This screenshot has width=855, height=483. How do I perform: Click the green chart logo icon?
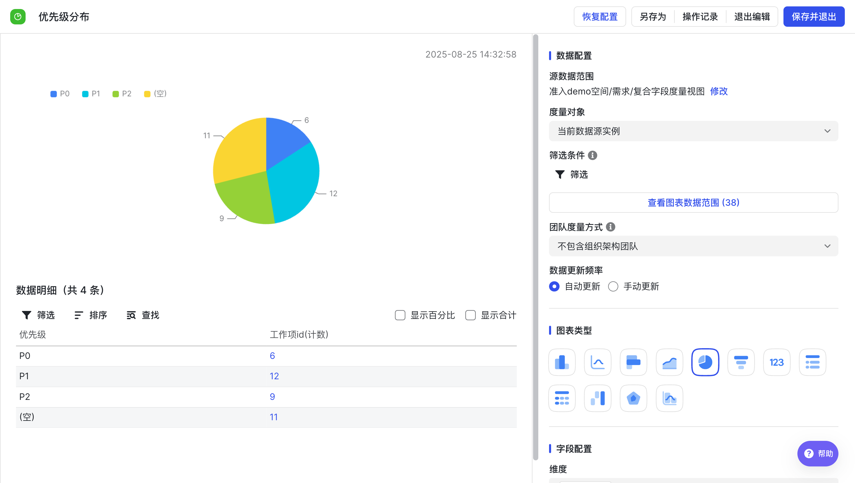click(x=18, y=17)
